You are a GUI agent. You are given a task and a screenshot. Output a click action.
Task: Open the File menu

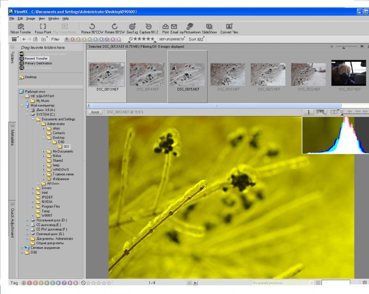point(12,18)
